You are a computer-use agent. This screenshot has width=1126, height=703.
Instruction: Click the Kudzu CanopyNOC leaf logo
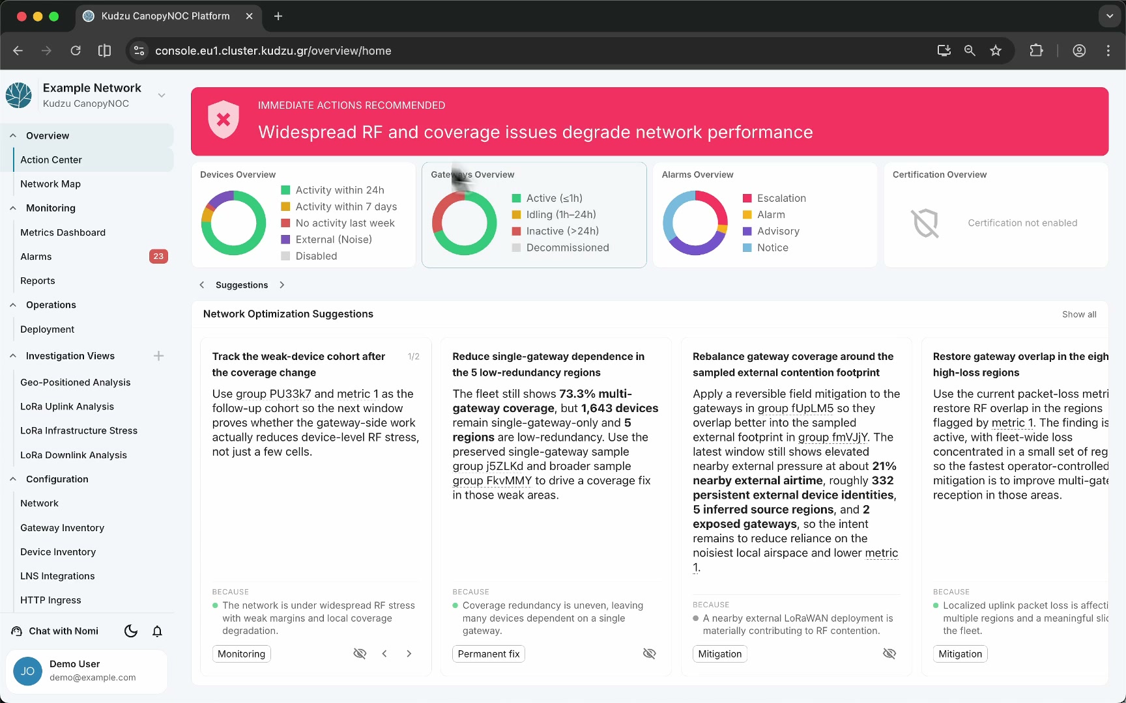click(19, 95)
